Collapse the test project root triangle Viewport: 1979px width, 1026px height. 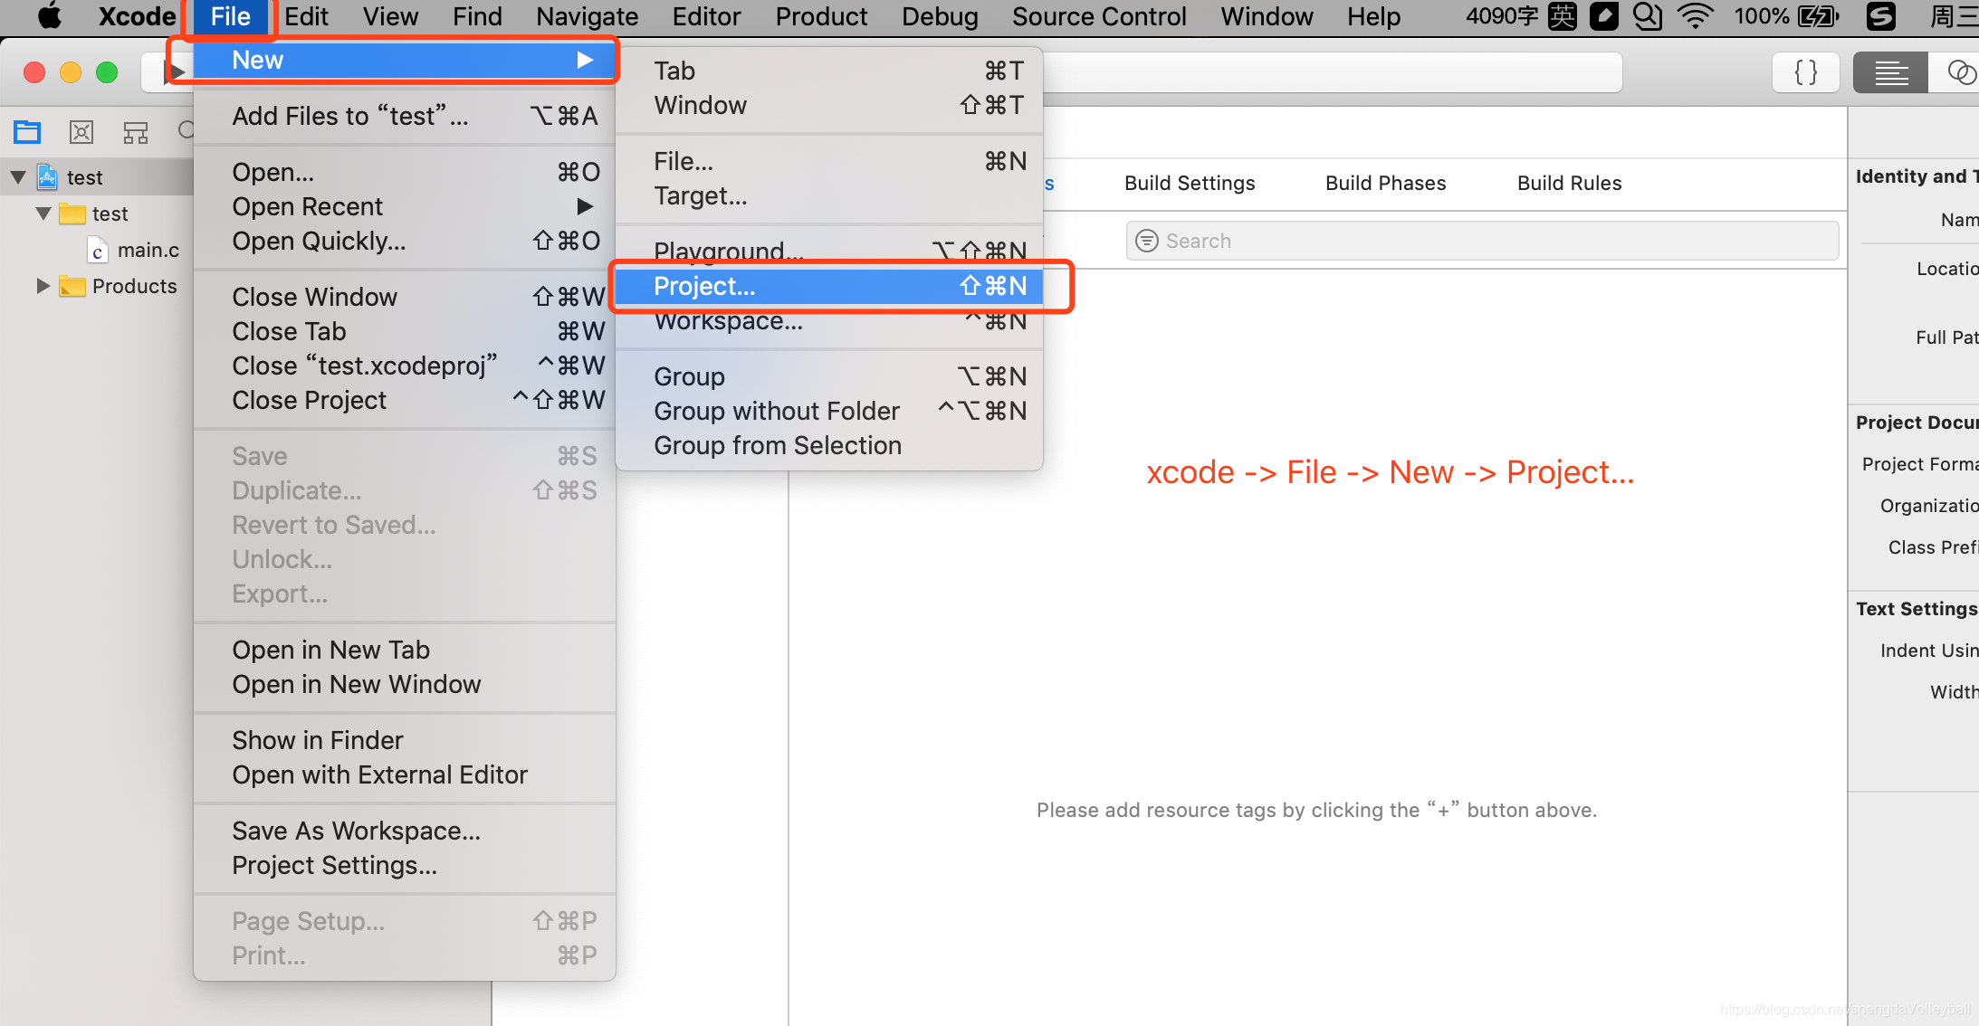tap(18, 177)
